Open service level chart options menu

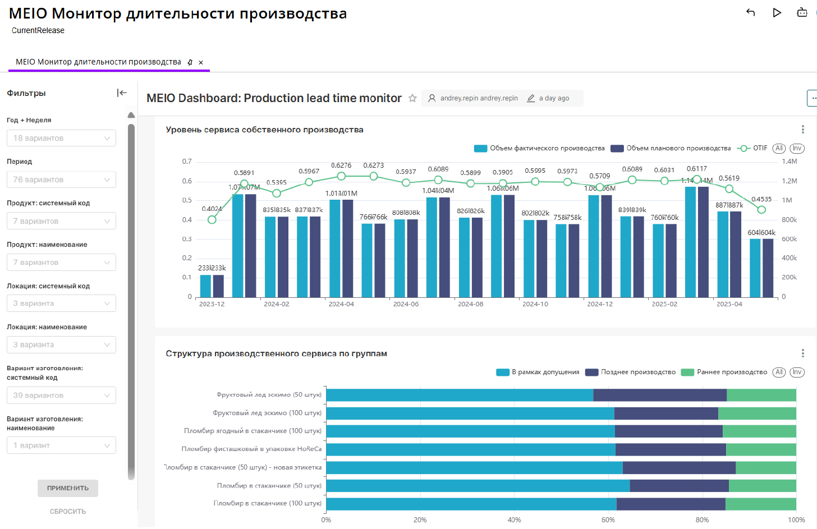point(802,130)
